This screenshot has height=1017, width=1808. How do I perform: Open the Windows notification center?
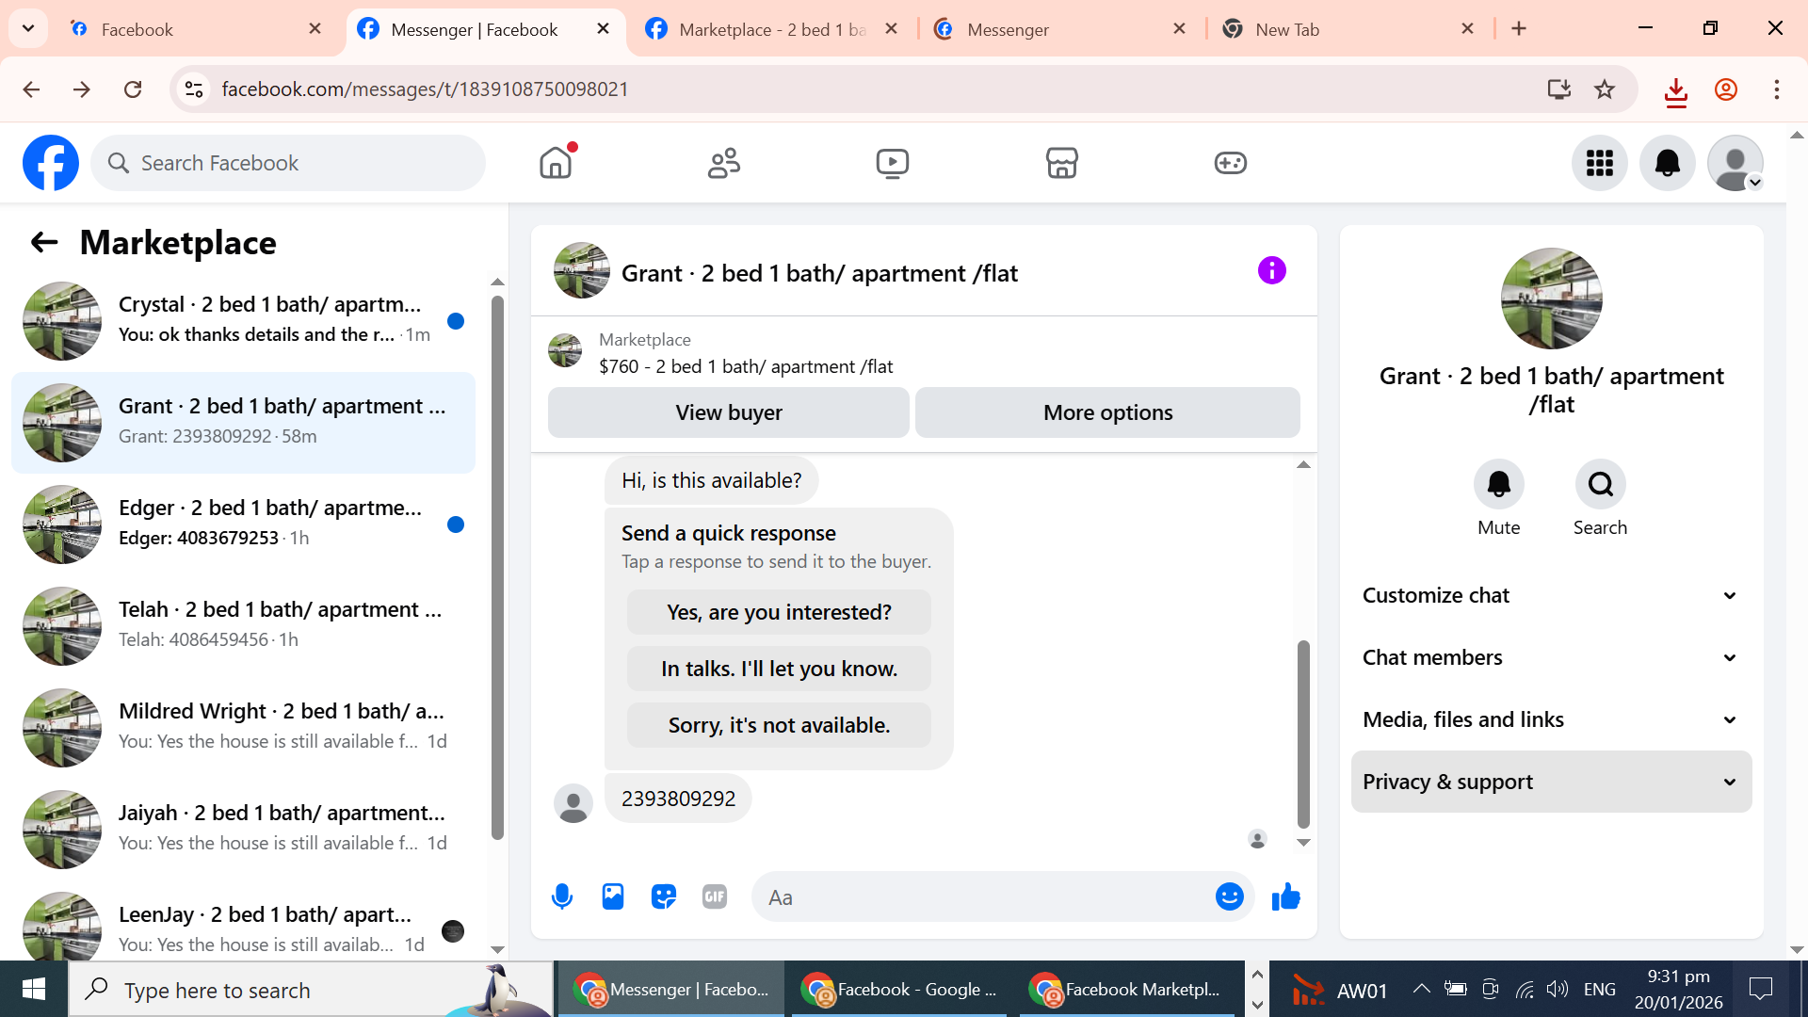1760,989
